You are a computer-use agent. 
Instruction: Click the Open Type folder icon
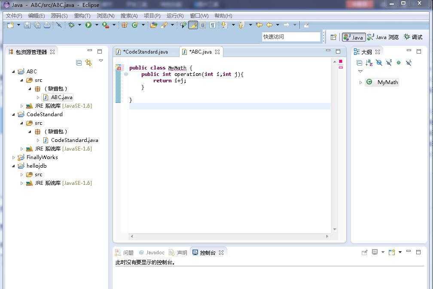[154, 25]
